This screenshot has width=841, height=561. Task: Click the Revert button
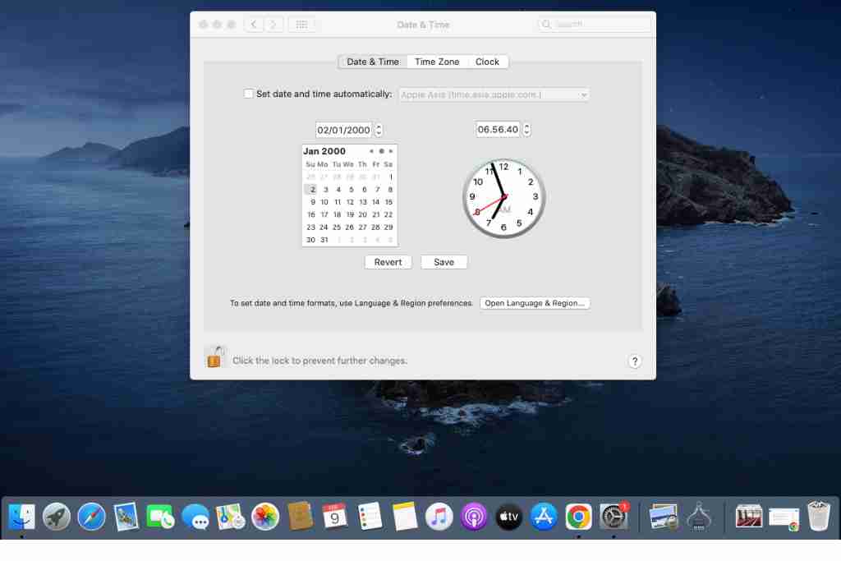click(x=388, y=262)
